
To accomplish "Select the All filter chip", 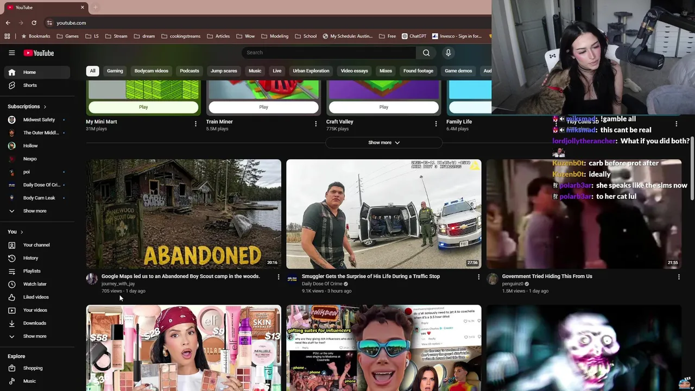I will coord(92,71).
